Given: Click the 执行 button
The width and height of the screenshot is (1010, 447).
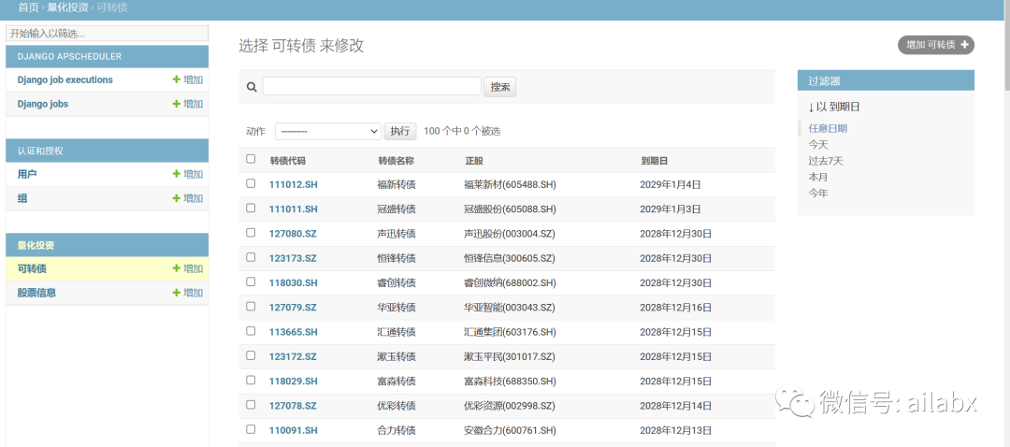Looking at the screenshot, I should pyautogui.click(x=400, y=132).
